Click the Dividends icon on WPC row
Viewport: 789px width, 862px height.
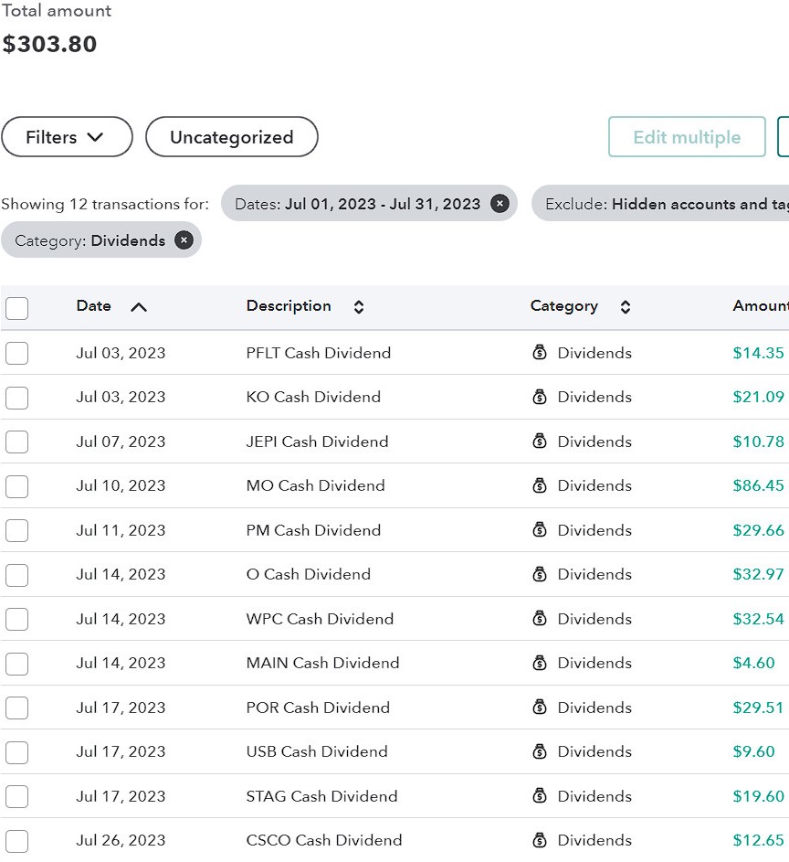[540, 619]
